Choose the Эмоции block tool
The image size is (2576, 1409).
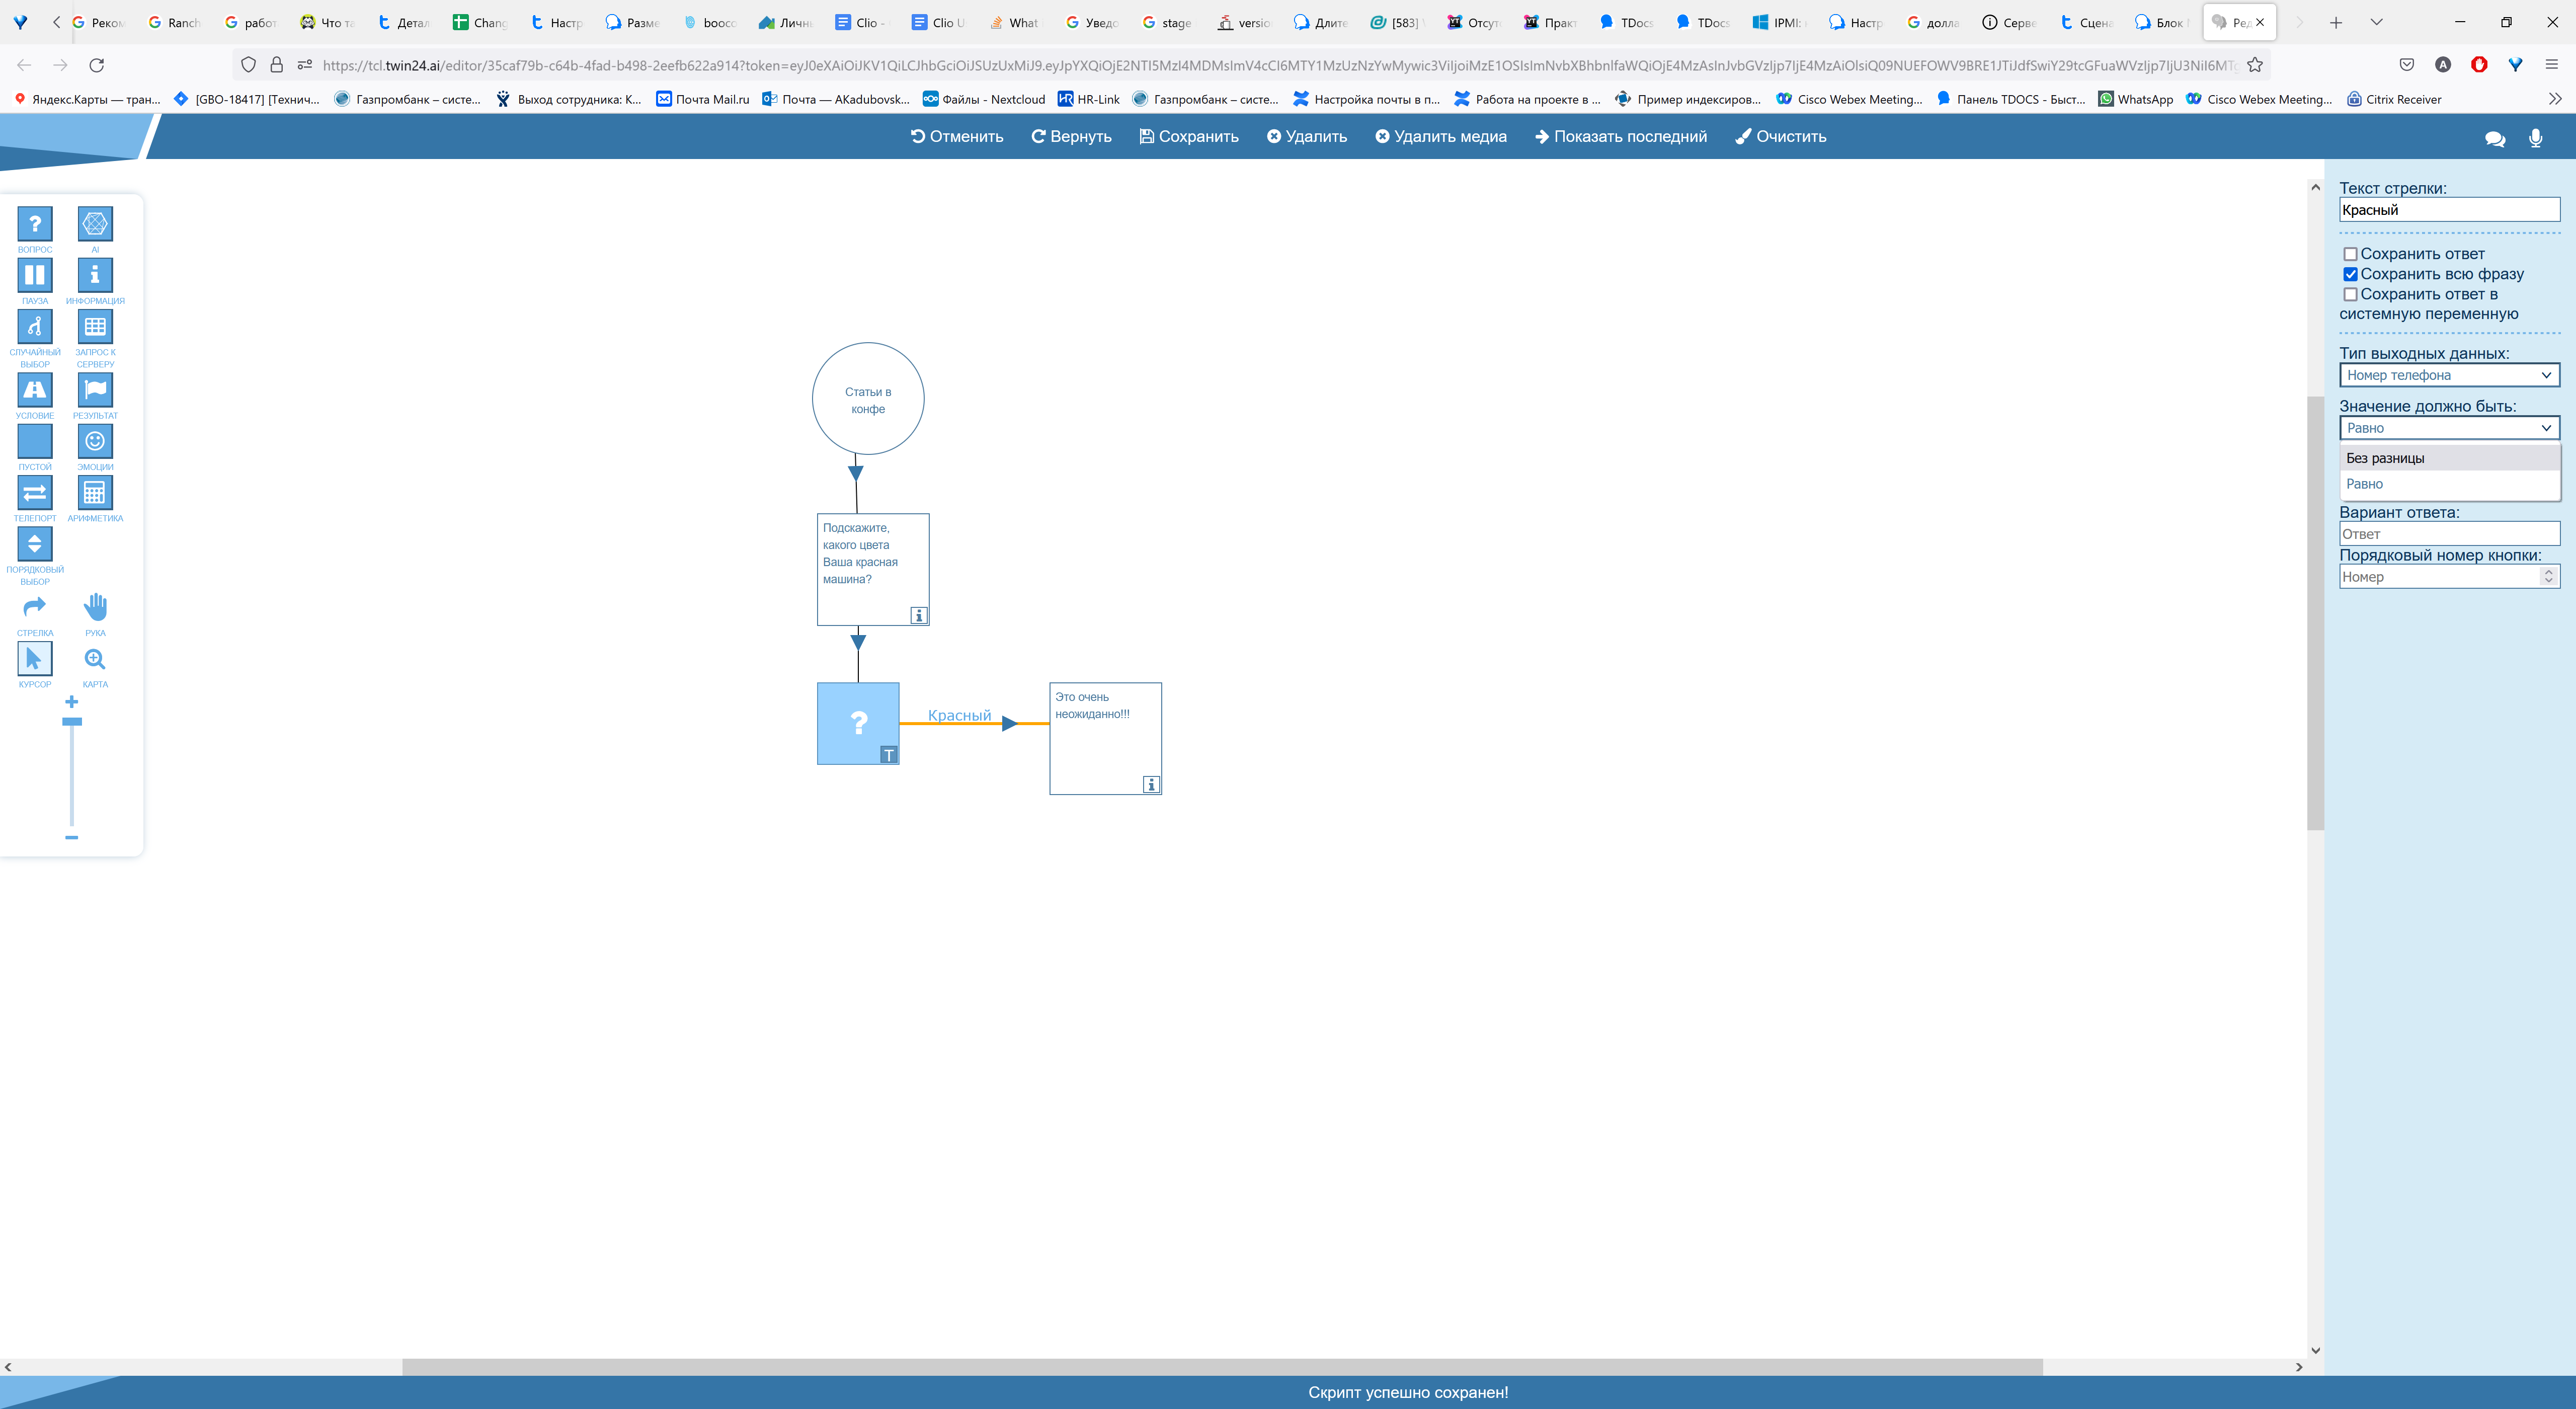[95, 441]
